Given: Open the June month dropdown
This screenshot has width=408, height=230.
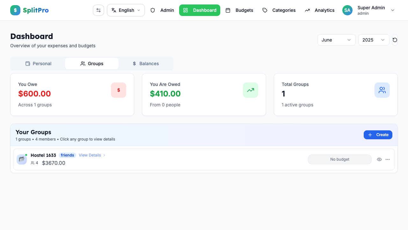Looking at the screenshot, I should (336, 40).
